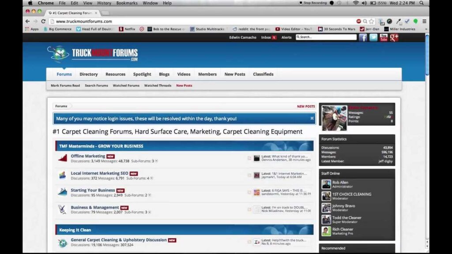Switch to the Resources tab

(115, 74)
